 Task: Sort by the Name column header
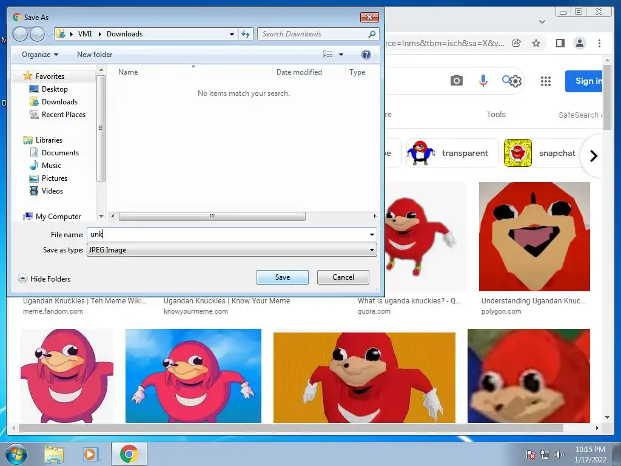pos(128,72)
